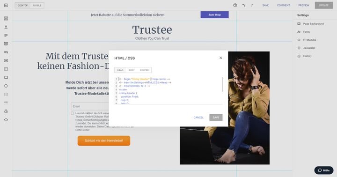Click the Clothes You Can Trust tagline
337x177 pixels.
coord(152,38)
